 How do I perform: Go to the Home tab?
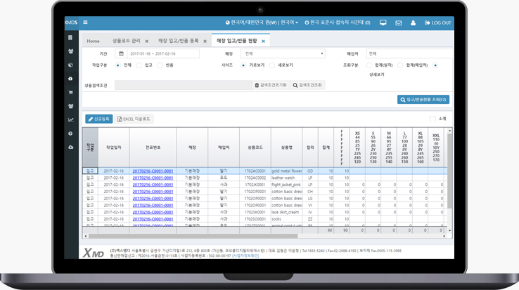(x=93, y=41)
